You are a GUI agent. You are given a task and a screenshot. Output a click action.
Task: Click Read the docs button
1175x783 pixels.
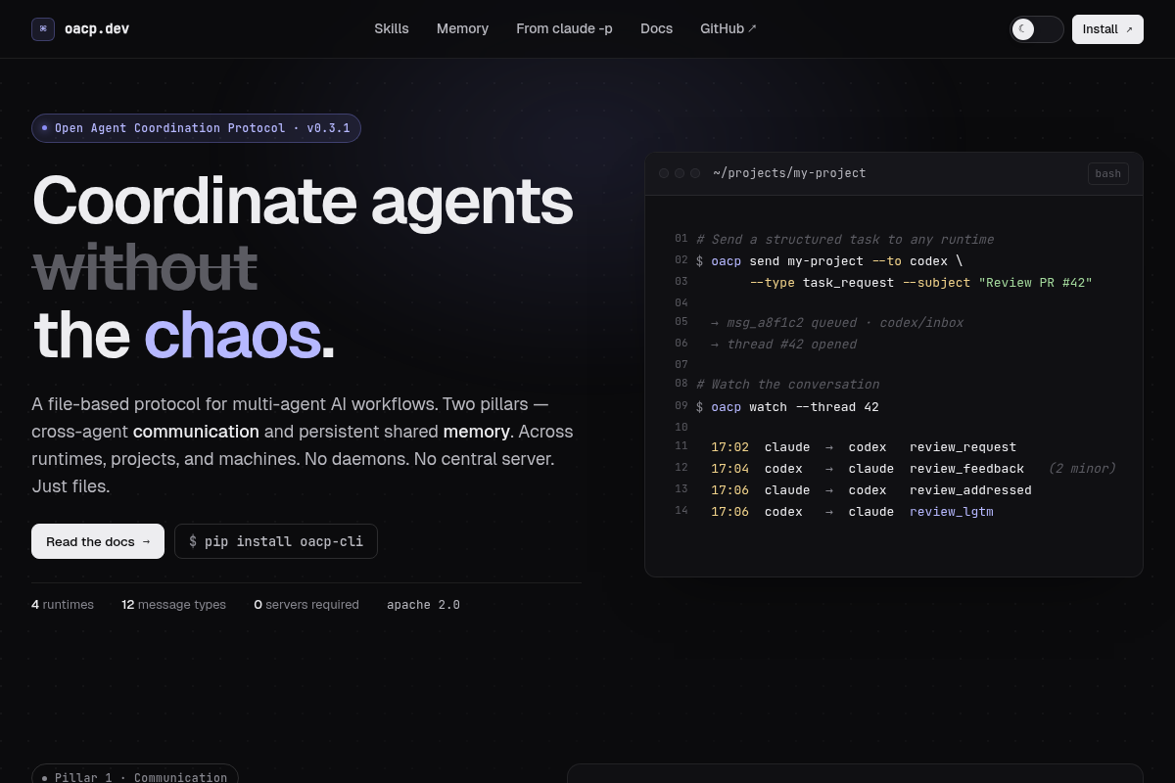(x=98, y=541)
